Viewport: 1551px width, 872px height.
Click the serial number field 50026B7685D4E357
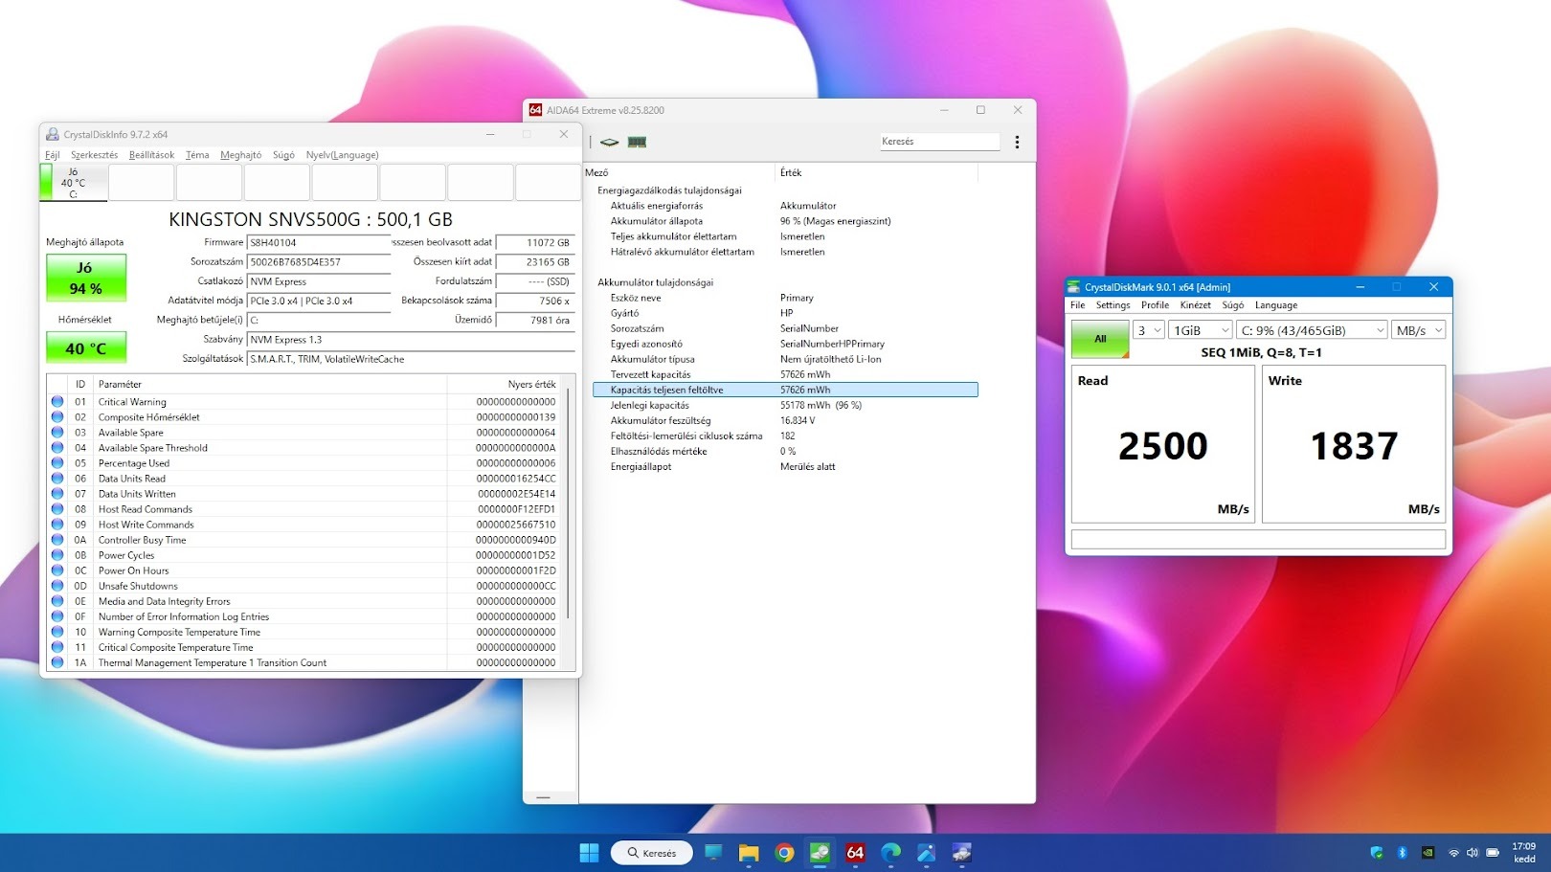click(x=319, y=262)
